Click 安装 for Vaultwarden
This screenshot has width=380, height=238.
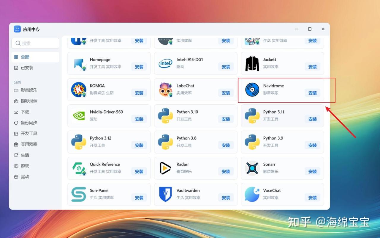226,198
